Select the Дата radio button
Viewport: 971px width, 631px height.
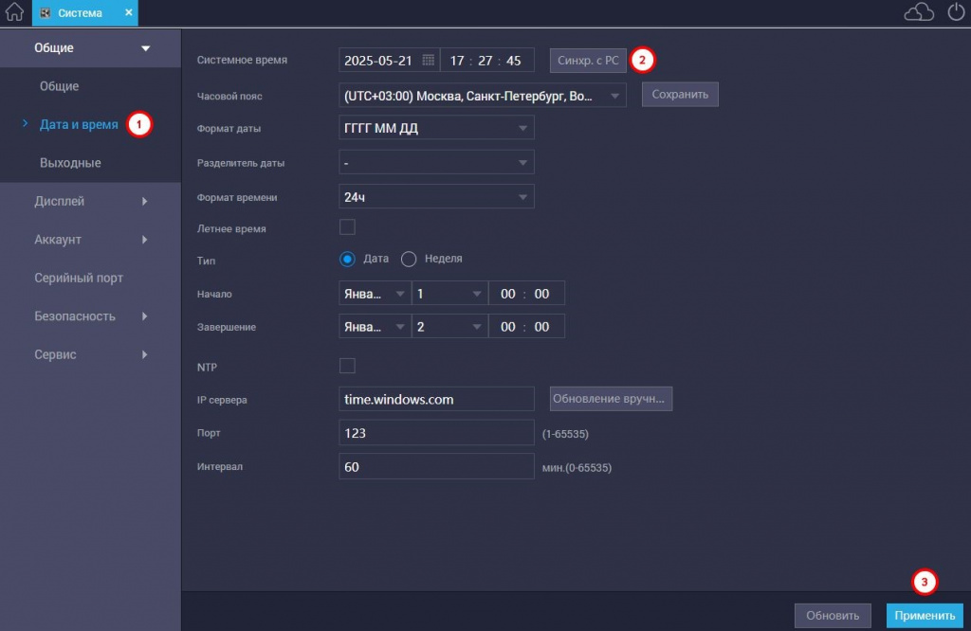click(348, 259)
